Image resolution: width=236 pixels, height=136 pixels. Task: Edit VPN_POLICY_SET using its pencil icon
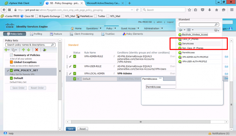pos(8,70)
